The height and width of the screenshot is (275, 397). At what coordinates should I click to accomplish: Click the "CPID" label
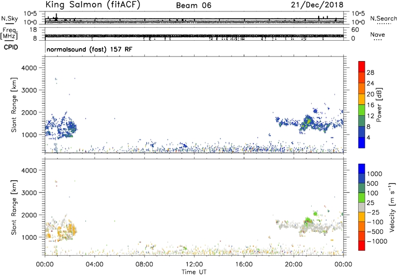(x=11, y=47)
